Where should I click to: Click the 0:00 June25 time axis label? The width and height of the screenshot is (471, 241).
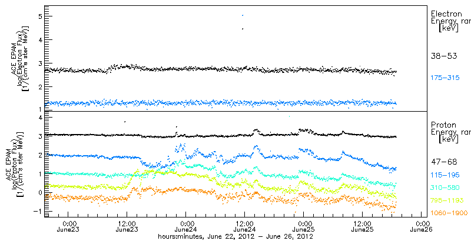click(303, 227)
